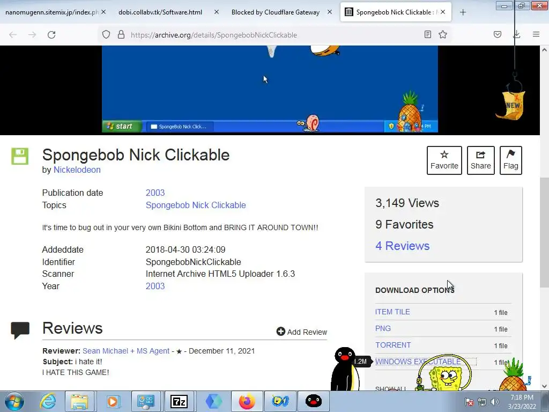This screenshot has height=412, width=549.
Task: Download the PNG file
Action: 383,328
